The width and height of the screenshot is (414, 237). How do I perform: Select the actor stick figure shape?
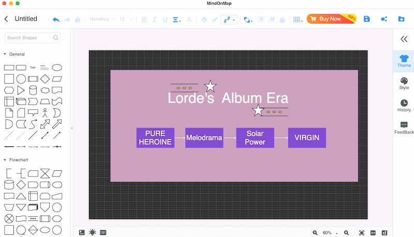click(45, 113)
